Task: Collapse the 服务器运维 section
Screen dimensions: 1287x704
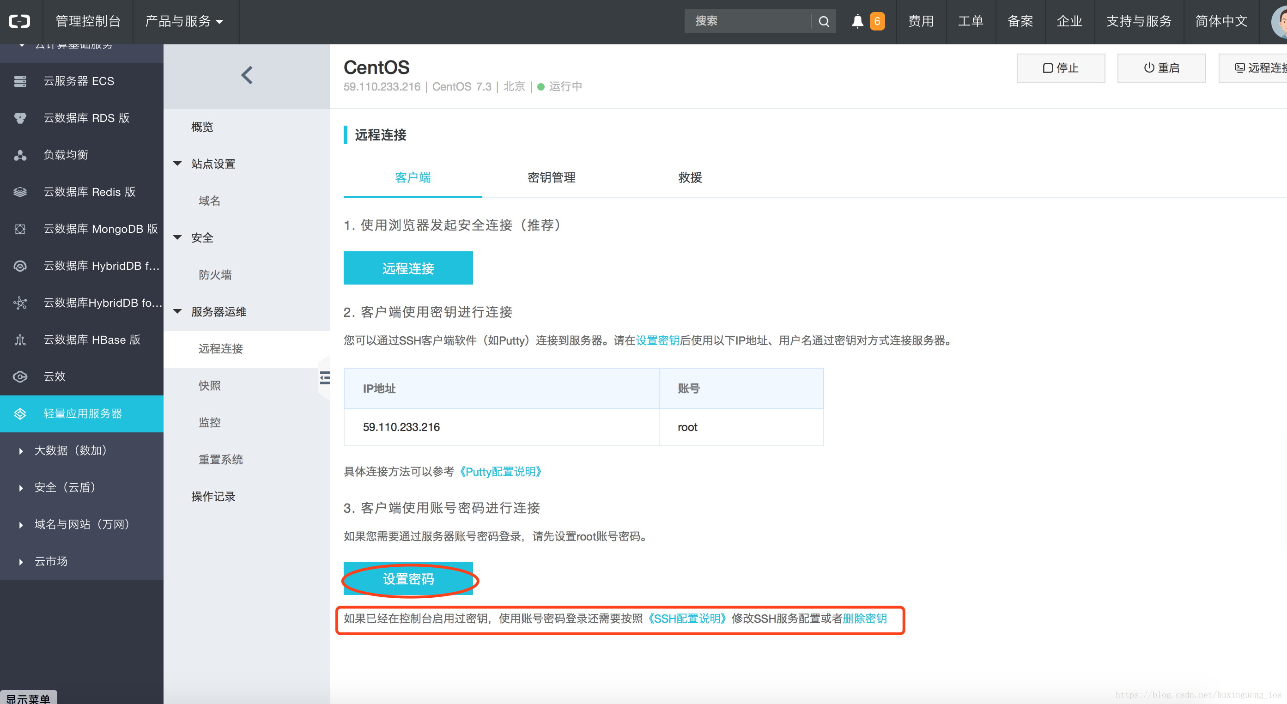Action: coord(177,312)
